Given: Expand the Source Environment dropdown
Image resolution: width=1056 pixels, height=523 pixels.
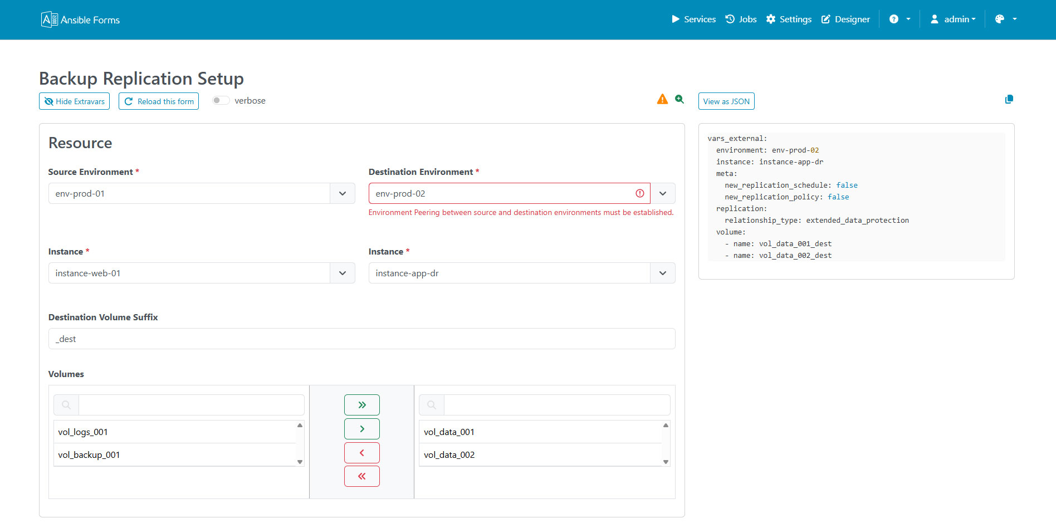Looking at the screenshot, I should tap(342, 193).
